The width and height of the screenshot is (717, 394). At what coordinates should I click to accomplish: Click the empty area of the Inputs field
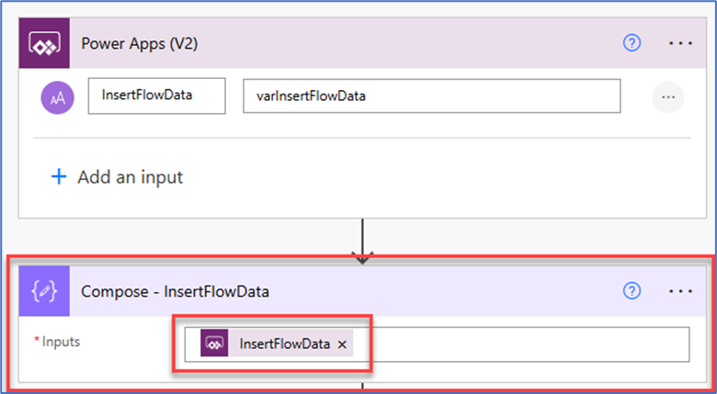[520, 344]
